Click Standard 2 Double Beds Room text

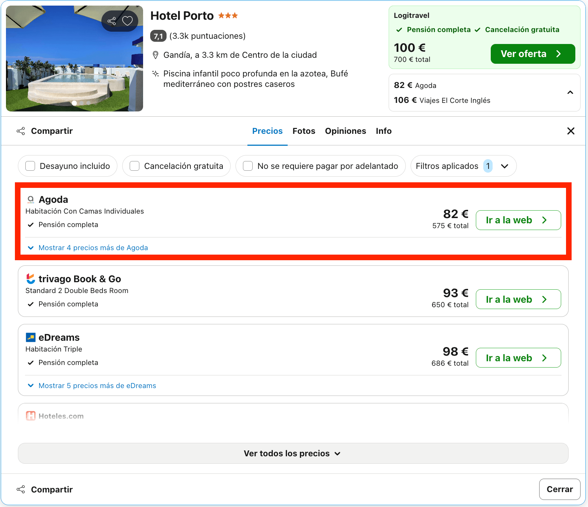coord(77,291)
